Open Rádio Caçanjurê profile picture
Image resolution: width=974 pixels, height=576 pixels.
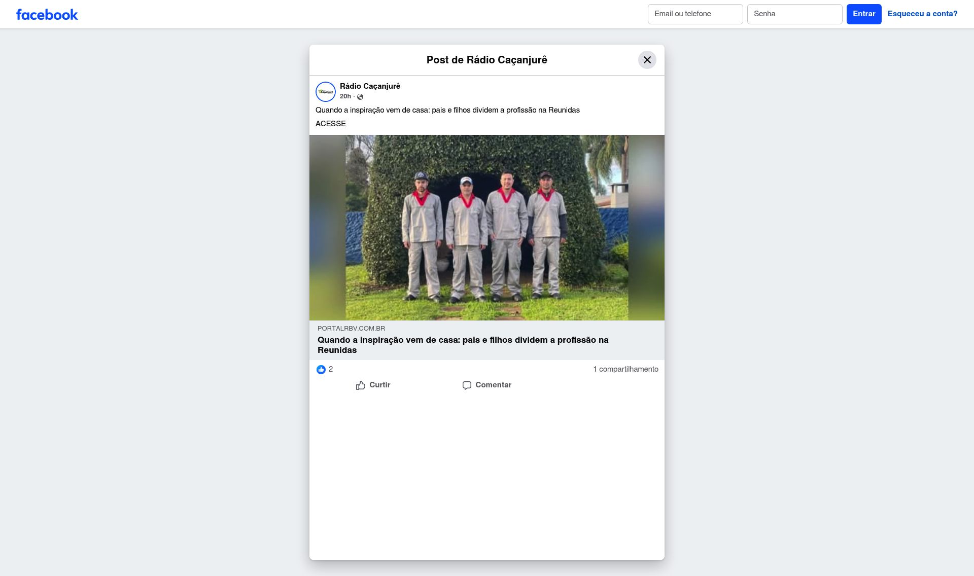pos(326,92)
